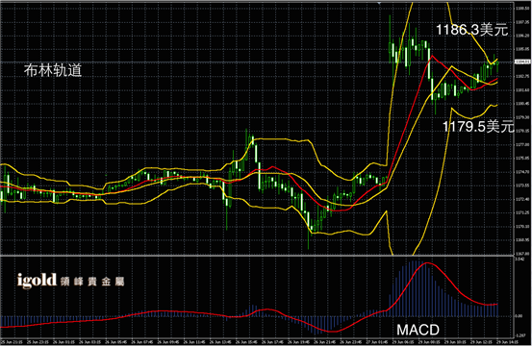
Task: Select the 布林轨道 Bollinger label
Action: 53,70
